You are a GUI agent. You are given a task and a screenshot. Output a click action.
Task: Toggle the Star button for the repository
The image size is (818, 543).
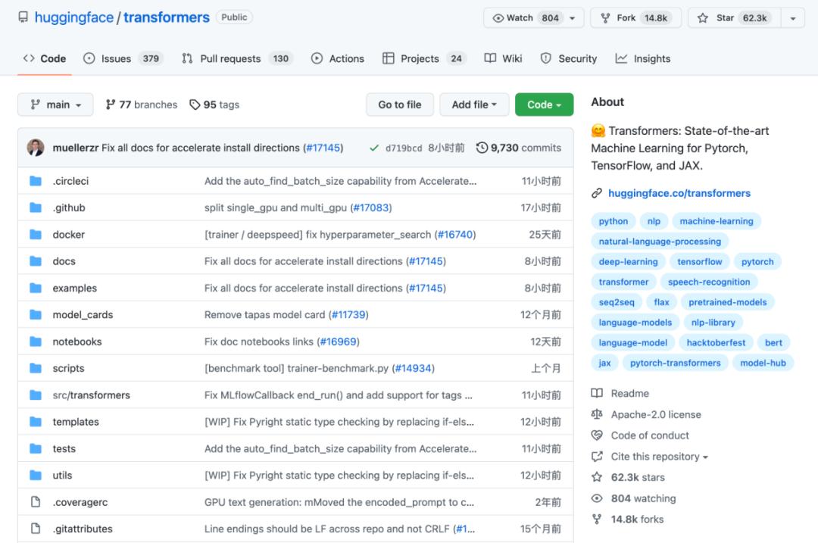pos(732,18)
